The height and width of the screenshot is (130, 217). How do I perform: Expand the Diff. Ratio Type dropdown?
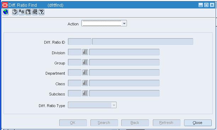(114, 105)
